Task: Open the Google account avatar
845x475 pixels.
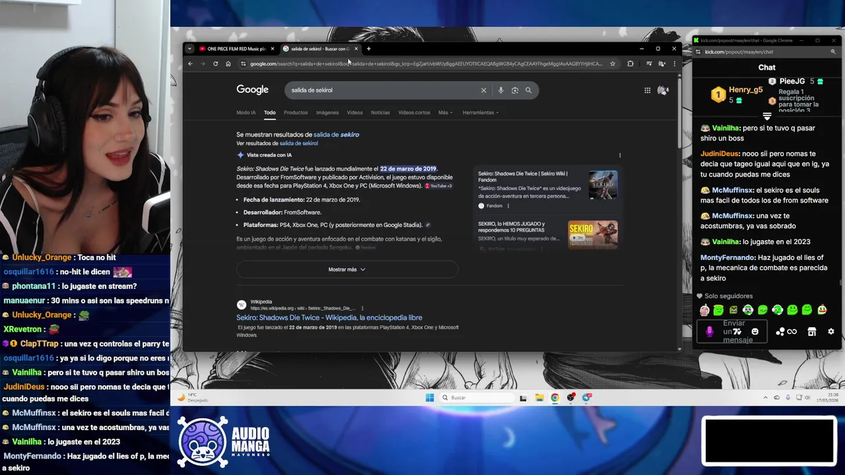Action: pyautogui.click(x=663, y=90)
